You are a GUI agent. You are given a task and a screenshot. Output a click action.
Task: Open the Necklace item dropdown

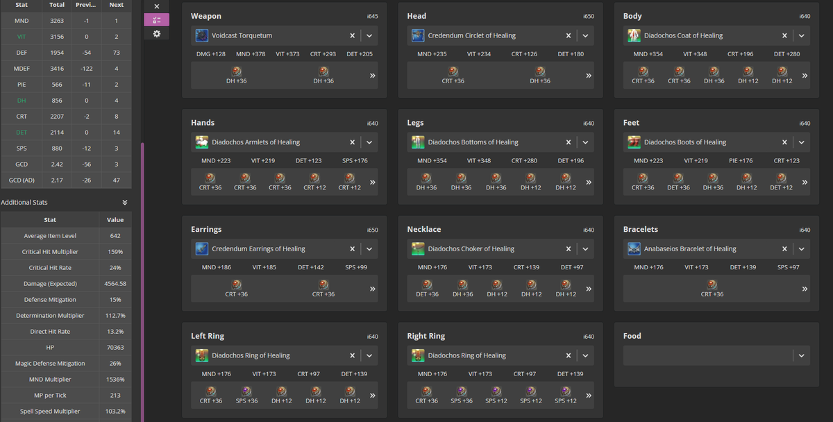click(x=585, y=248)
